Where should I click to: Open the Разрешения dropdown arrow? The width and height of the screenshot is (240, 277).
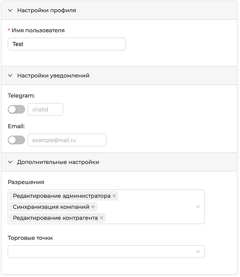pyautogui.click(x=198, y=207)
